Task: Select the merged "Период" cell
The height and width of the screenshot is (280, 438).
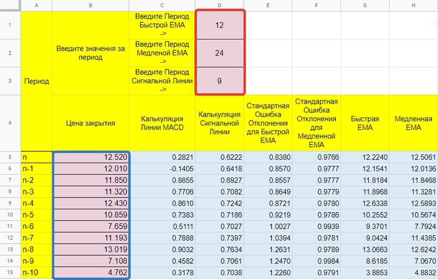Action: [x=36, y=81]
